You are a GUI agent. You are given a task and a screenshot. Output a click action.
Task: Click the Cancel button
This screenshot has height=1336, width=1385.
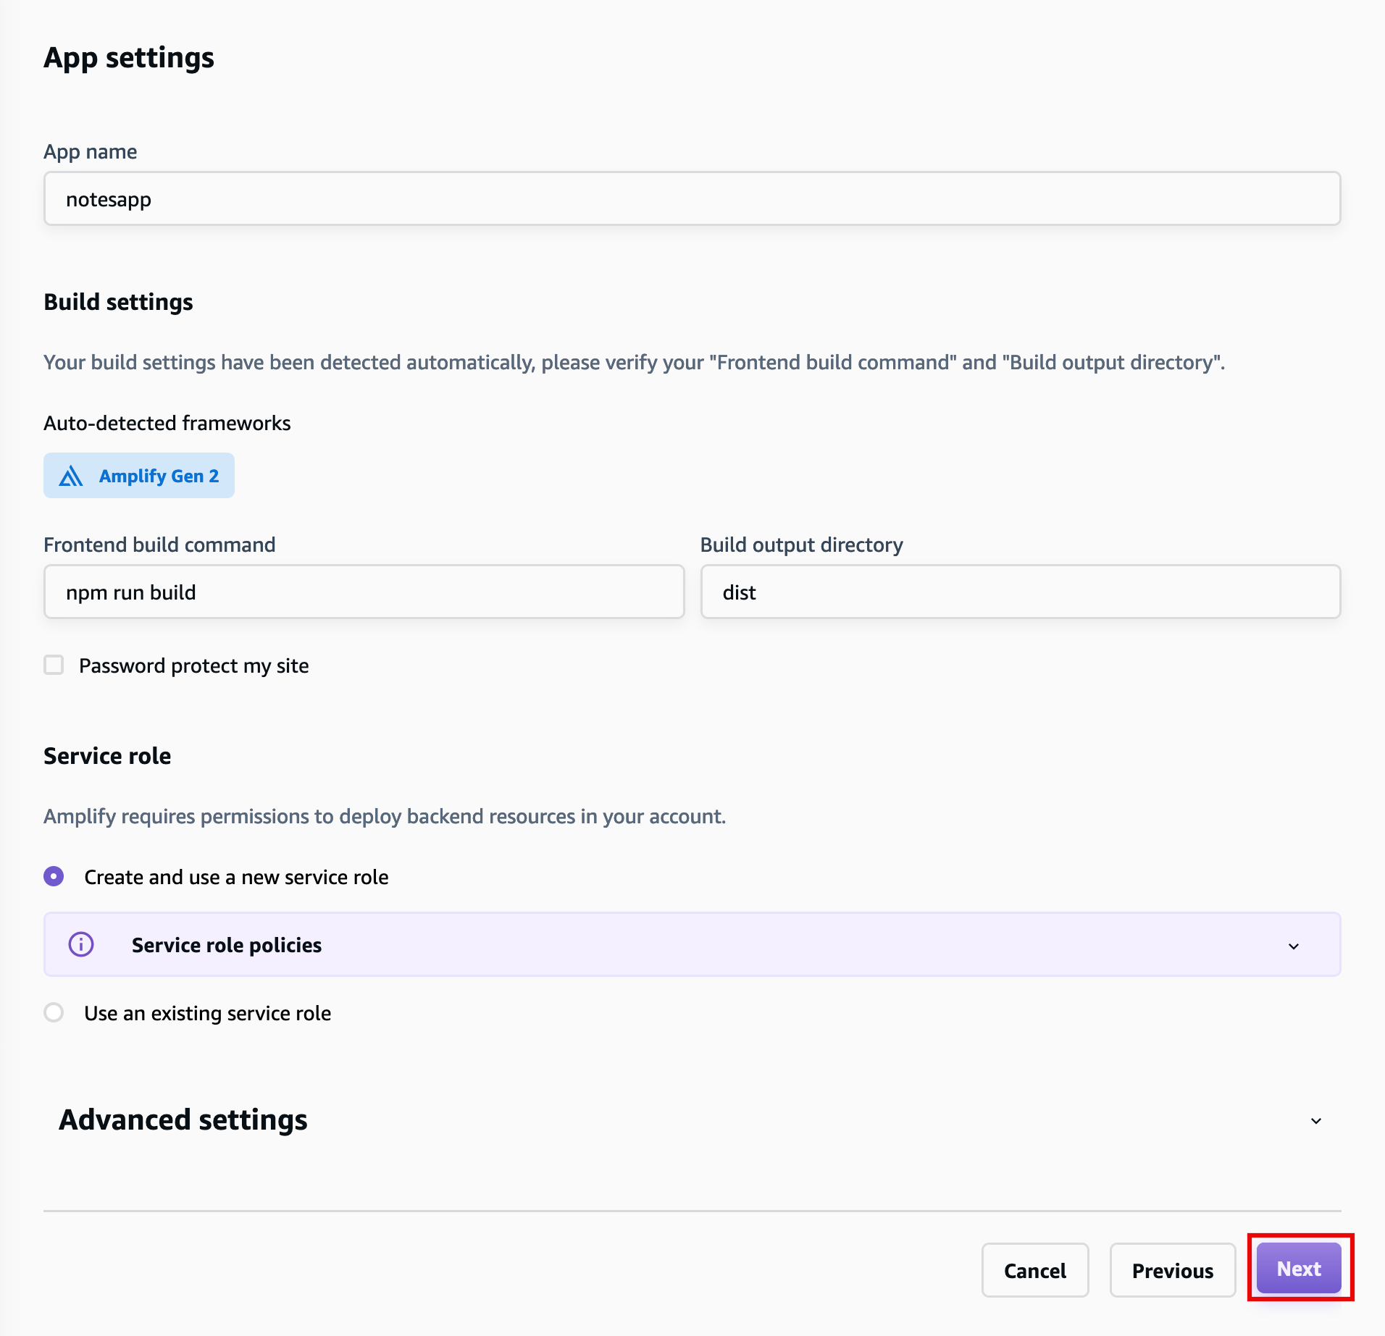coord(1034,1270)
